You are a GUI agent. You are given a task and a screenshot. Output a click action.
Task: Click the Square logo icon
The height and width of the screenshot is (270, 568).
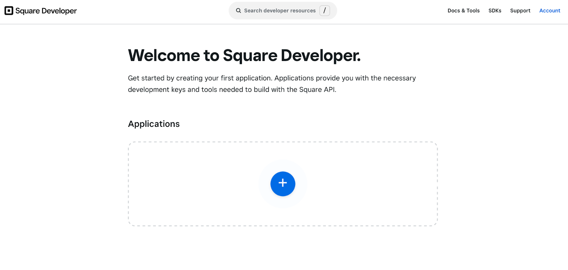click(9, 11)
